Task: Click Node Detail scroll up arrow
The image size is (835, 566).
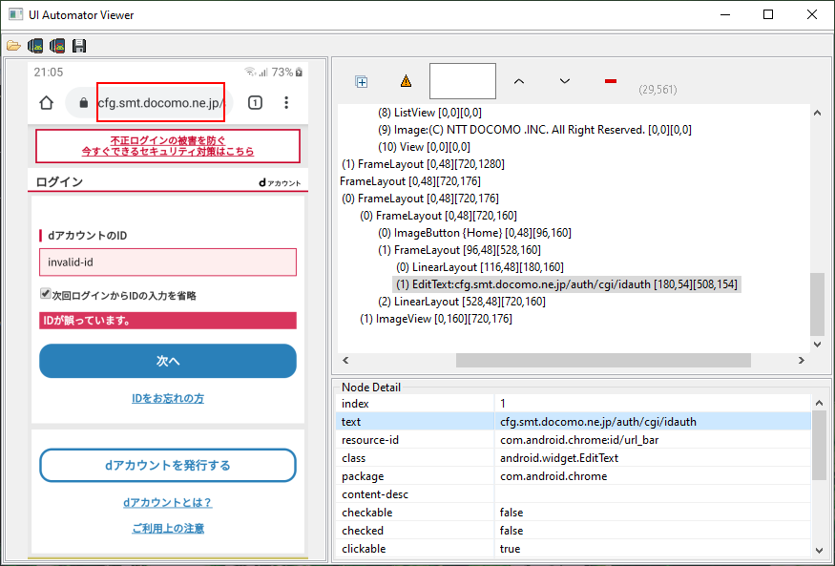Action: click(819, 403)
